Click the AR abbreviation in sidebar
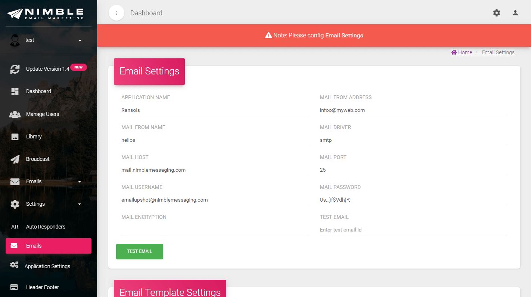Viewport: 531px width, 297px height. [x=15, y=227]
